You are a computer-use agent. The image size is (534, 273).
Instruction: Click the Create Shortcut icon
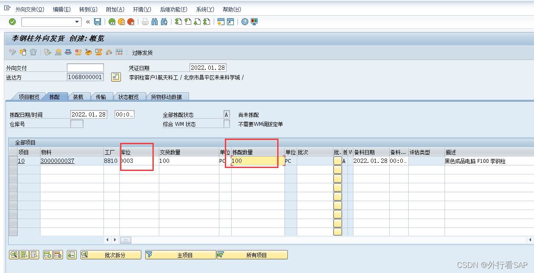230,22
